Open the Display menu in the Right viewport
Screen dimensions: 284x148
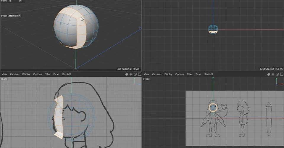(x=26, y=74)
